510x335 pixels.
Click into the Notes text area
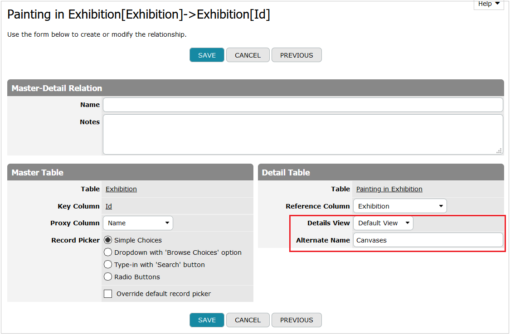click(303, 134)
